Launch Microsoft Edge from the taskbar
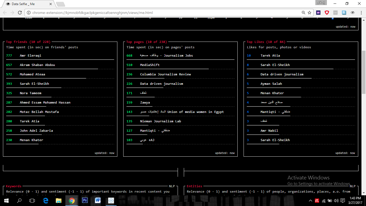The height and width of the screenshot is (206, 366). (46, 200)
